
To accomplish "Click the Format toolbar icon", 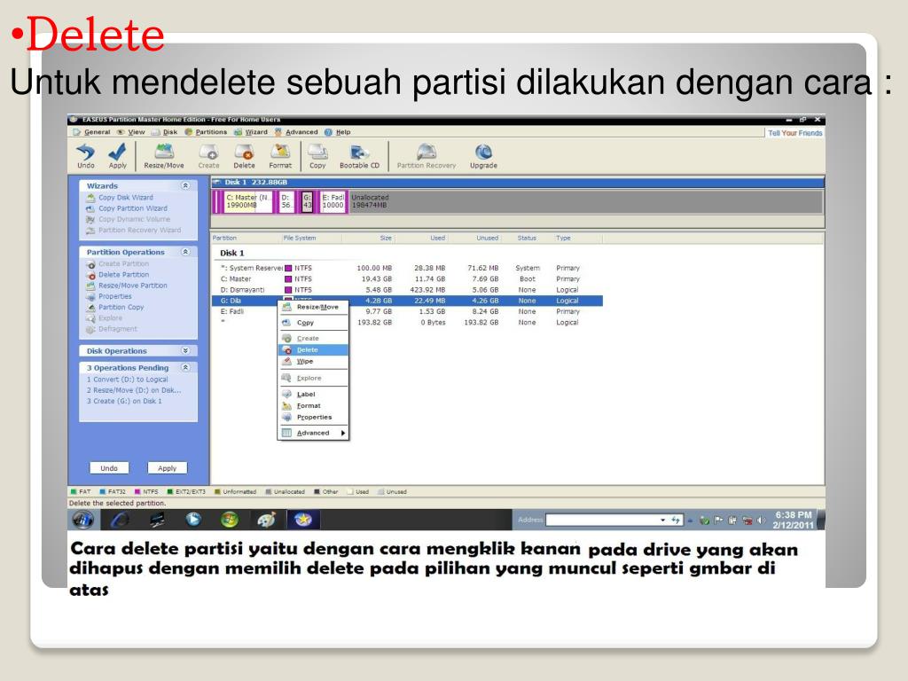I will coord(280,156).
